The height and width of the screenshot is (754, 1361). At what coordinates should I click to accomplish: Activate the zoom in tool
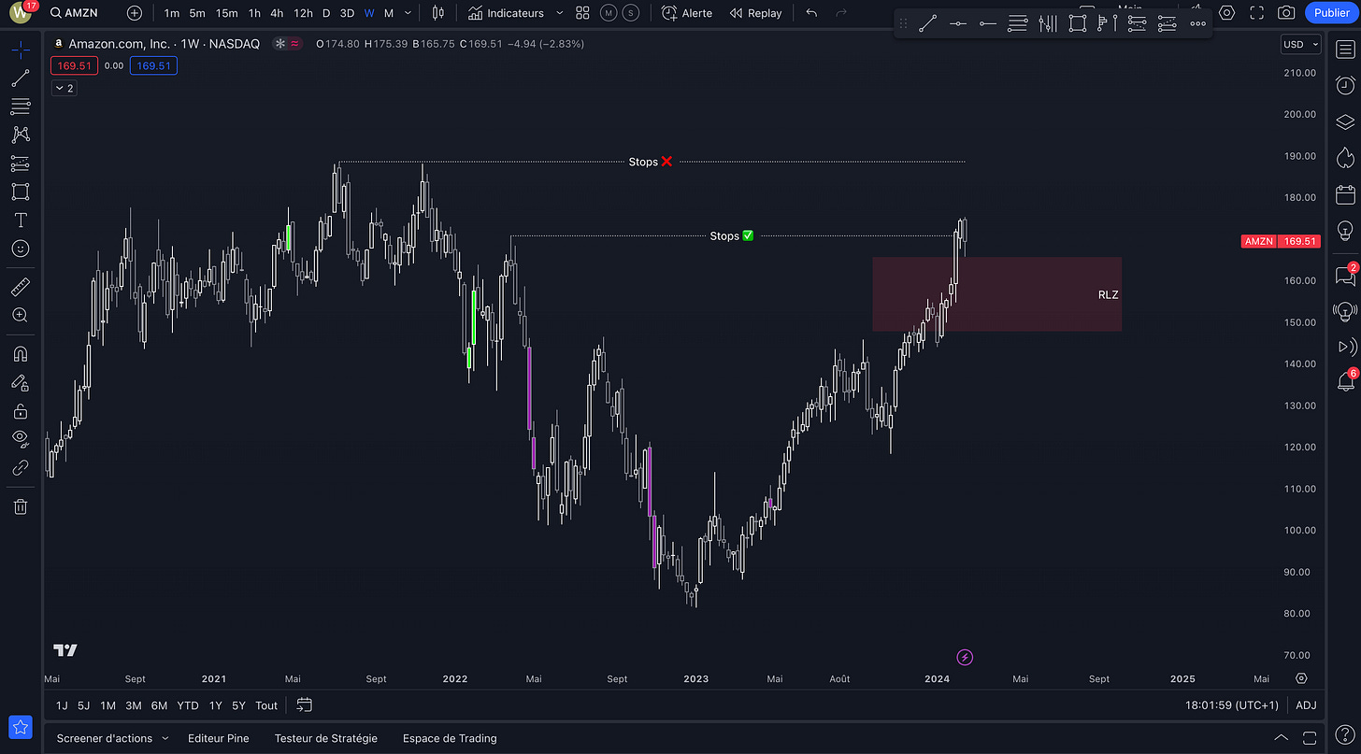coord(21,316)
